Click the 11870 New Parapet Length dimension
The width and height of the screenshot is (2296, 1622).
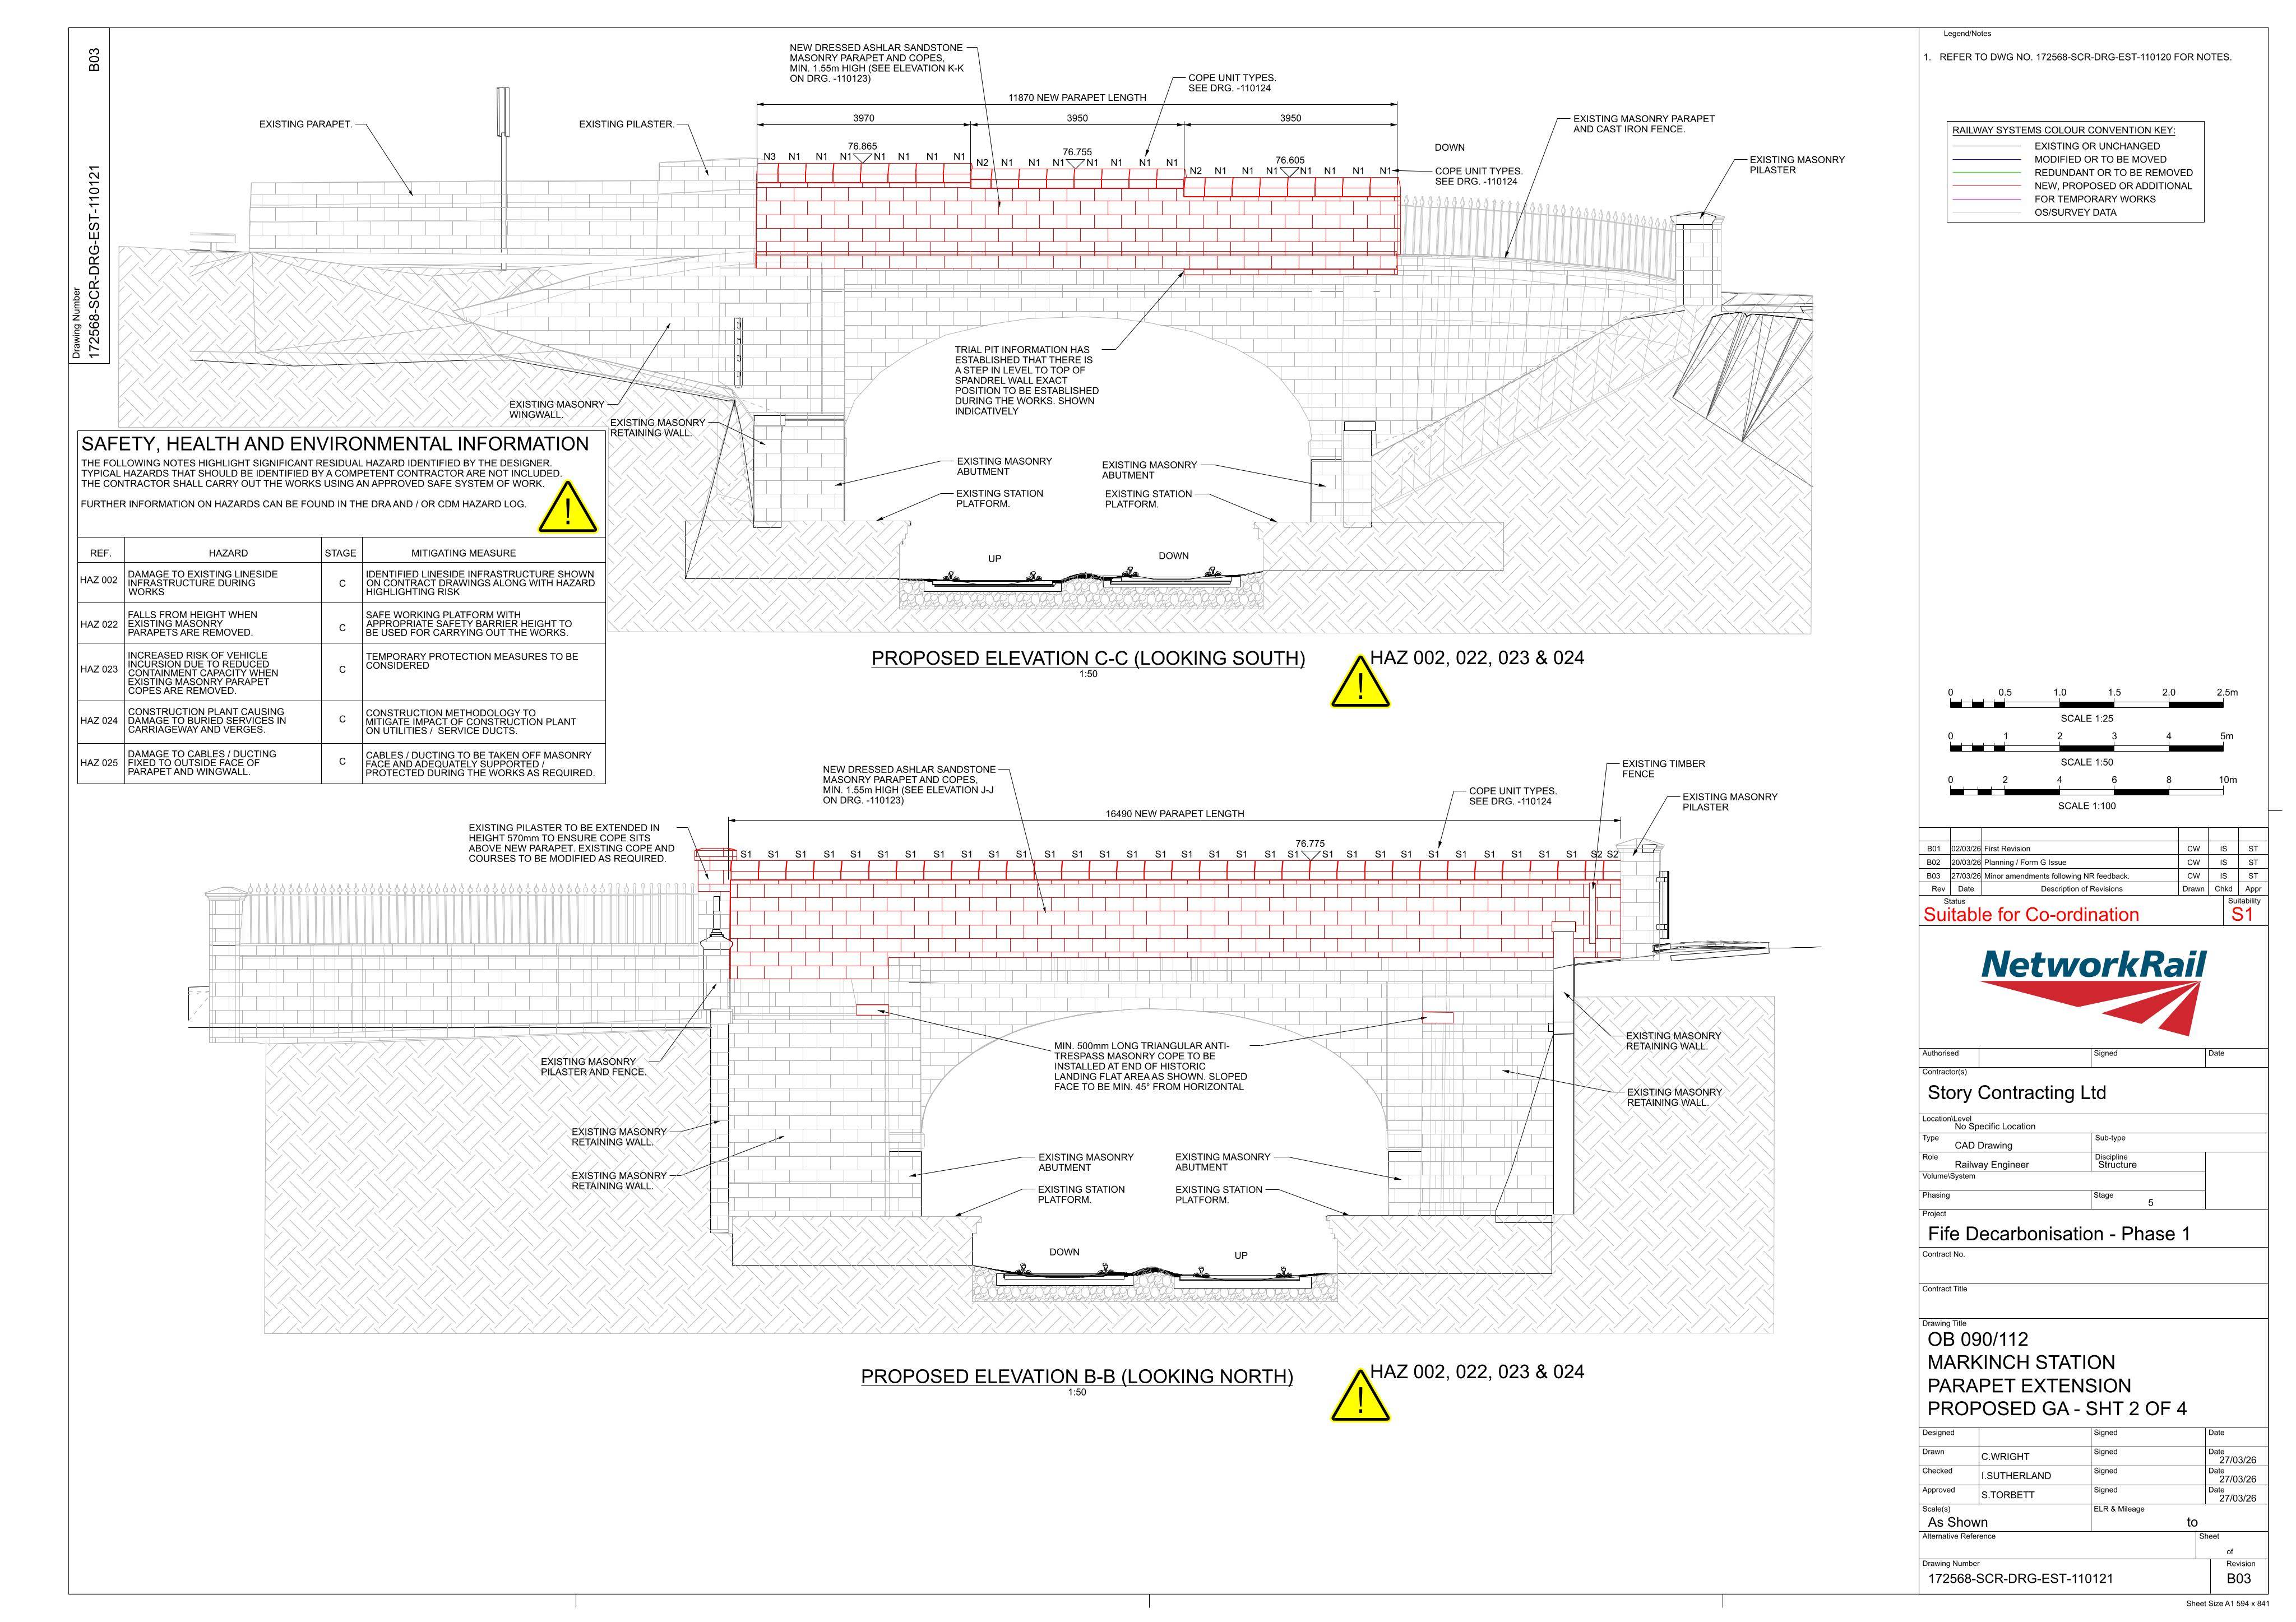click(1077, 98)
